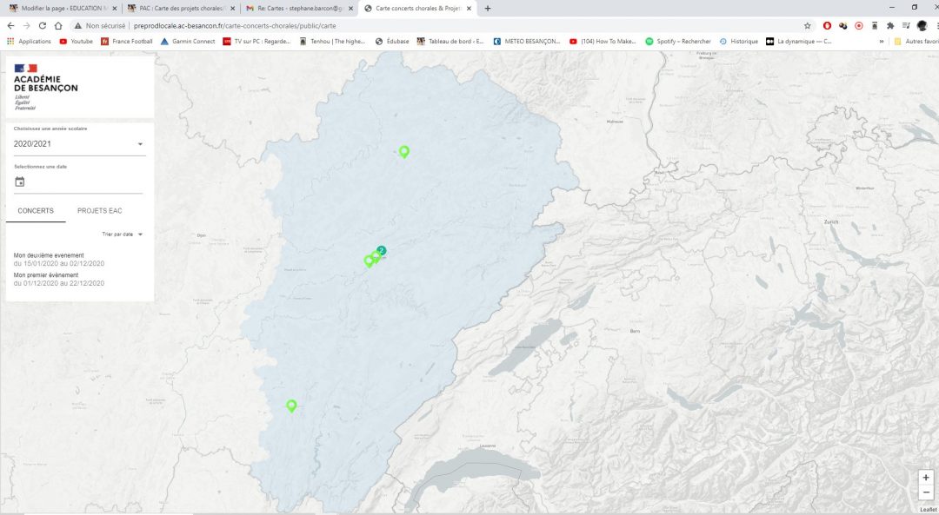The height and width of the screenshot is (515, 939).
Task: Restore down the browser window
Action: (915, 7)
